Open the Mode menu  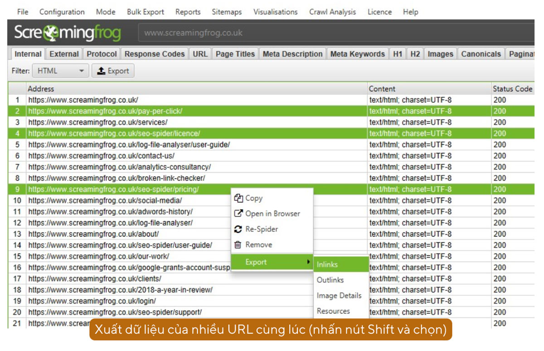click(106, 12)
